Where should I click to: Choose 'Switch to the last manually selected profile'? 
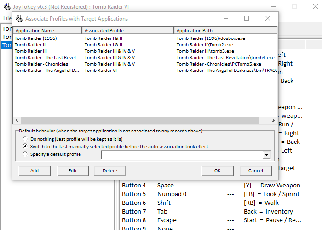point(25,147)
